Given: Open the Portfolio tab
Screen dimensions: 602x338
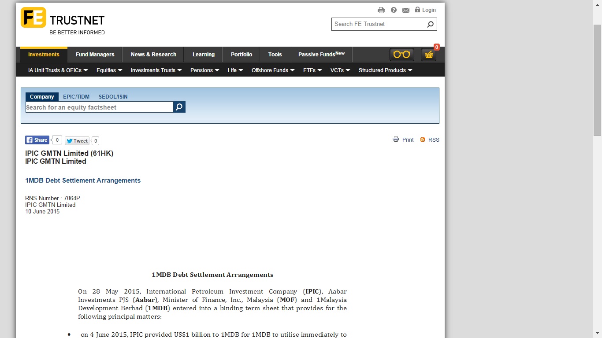Looking at the screenshot, I should coord(242,55).
